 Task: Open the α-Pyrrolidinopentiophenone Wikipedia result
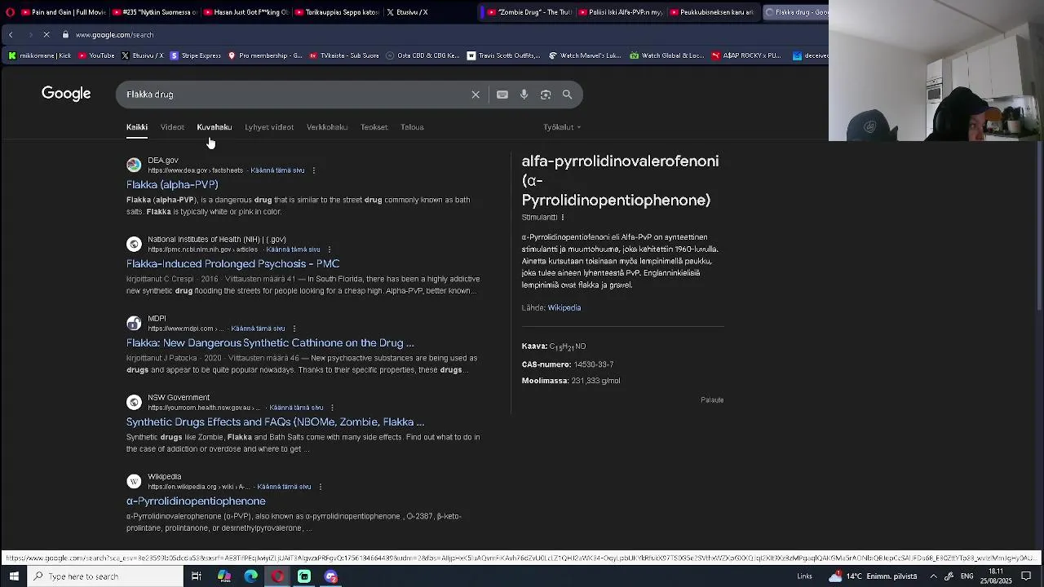(196, 501)
